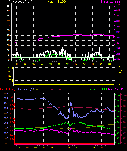
Task: Click hour 05 on bottom chart axis
Action: click(35, 147)
